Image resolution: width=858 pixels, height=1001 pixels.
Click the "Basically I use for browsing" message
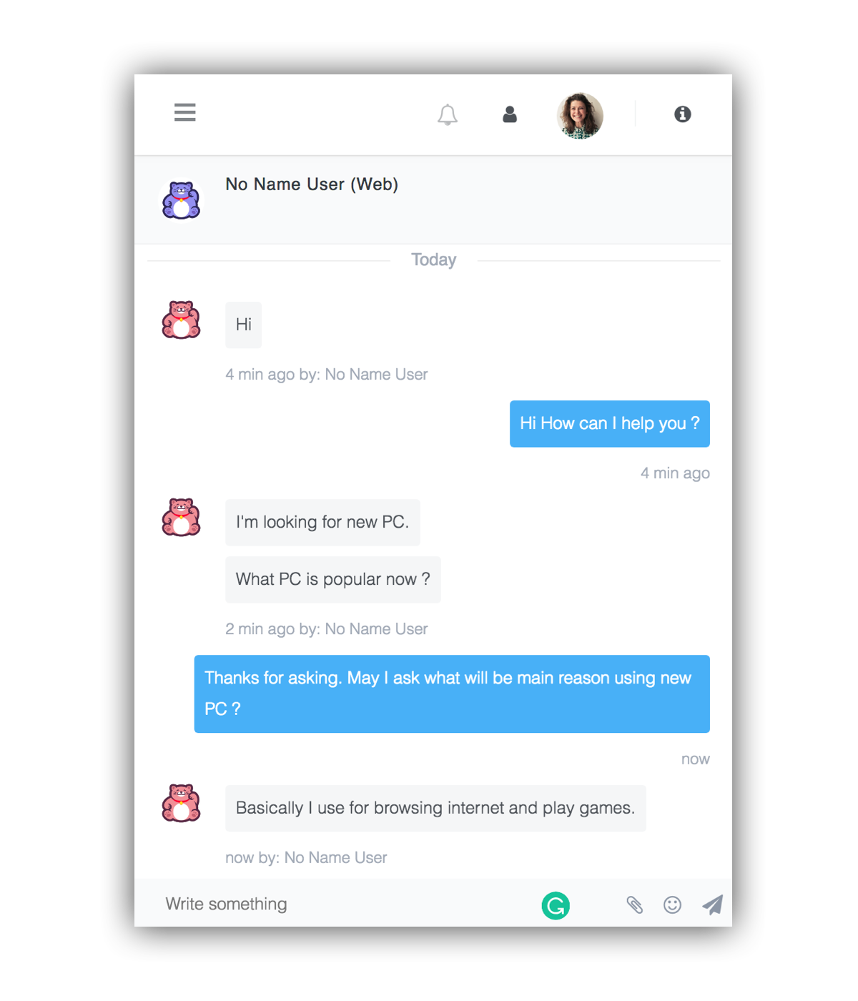[435, 808]
